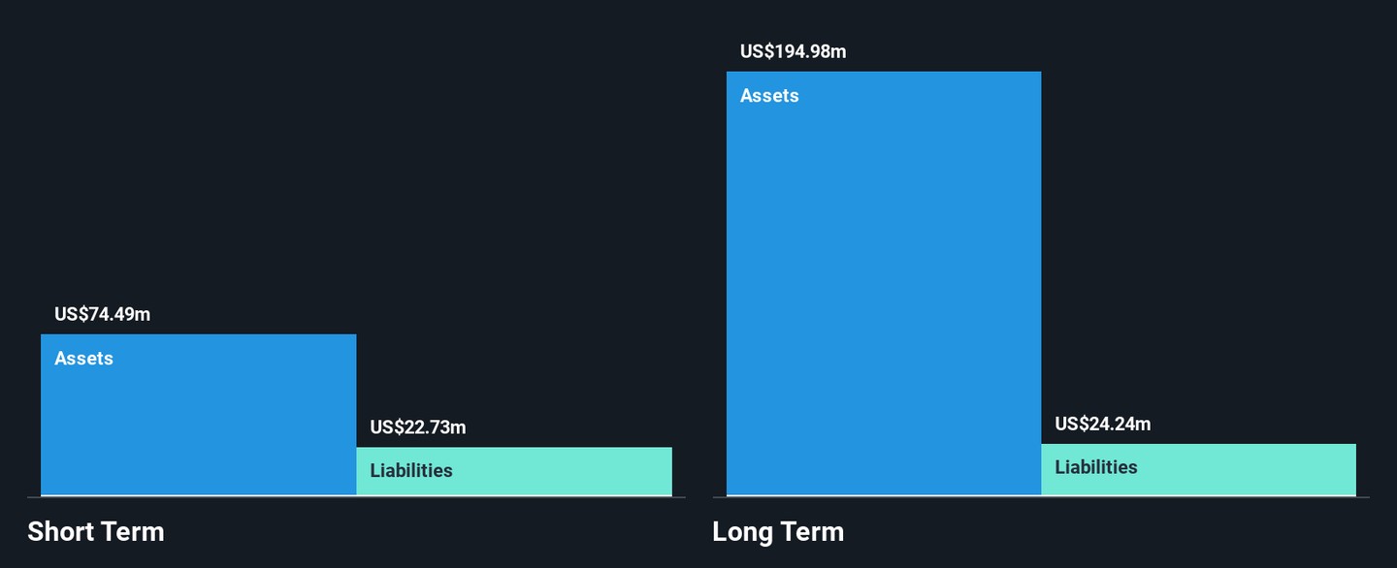
Task: Click the Short Term section title
Action: [x=96, y=531]
